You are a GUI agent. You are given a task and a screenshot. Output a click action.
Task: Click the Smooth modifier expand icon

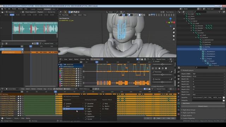[172, 62]
